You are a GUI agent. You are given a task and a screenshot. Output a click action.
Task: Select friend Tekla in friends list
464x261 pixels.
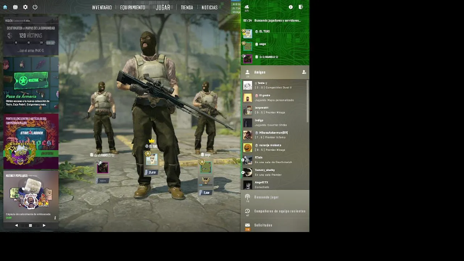pyautogui.click(x=275, y=85)
